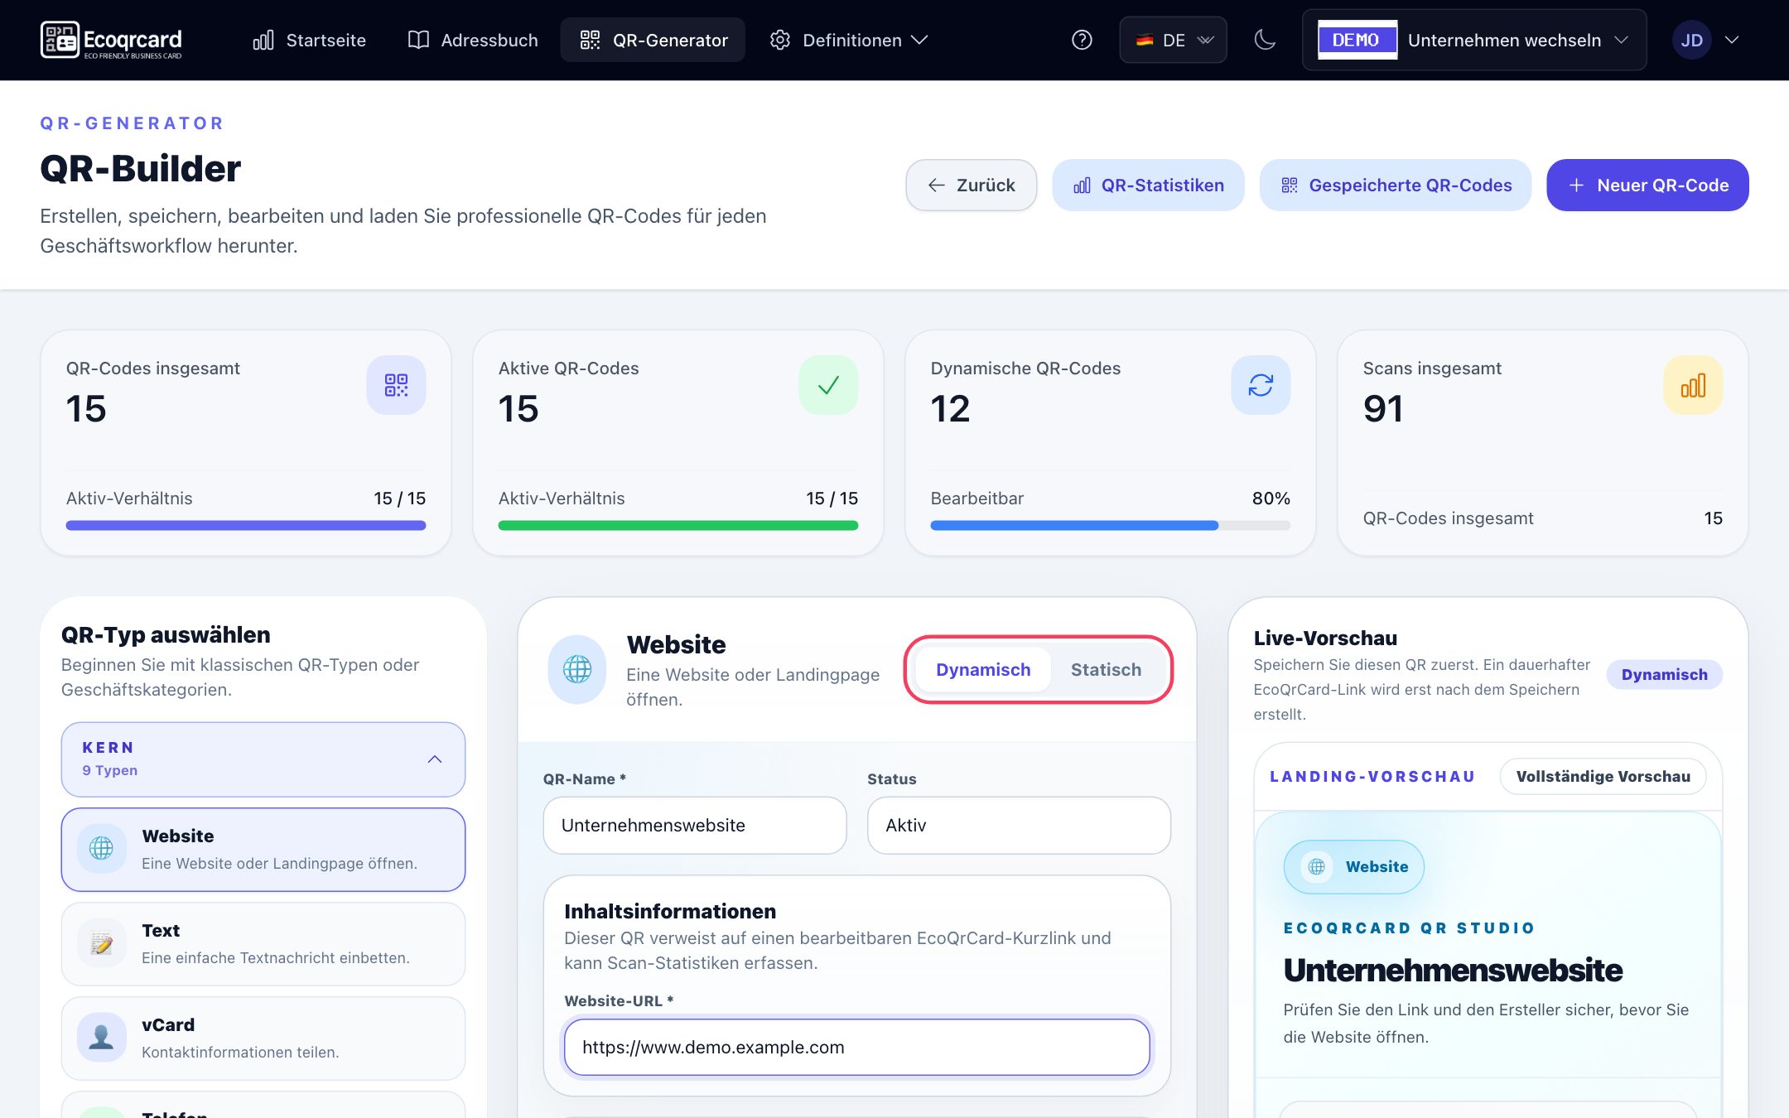Click the Scans insgesamt value 91

(1382, 408)
